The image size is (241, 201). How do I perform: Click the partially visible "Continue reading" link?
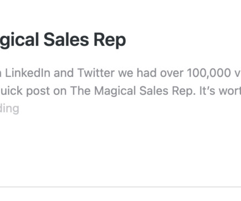[9, 109]
